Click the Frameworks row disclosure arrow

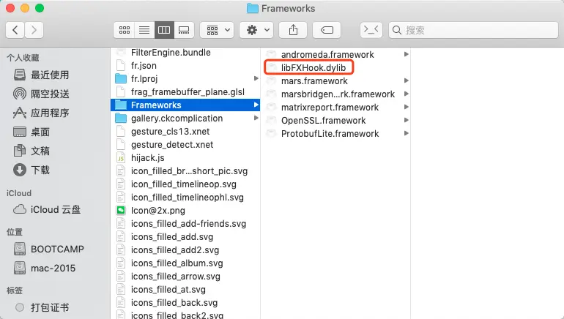(256, 105)
